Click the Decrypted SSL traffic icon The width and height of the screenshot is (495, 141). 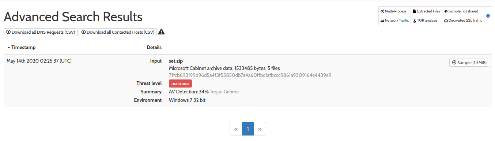(446, 21)
